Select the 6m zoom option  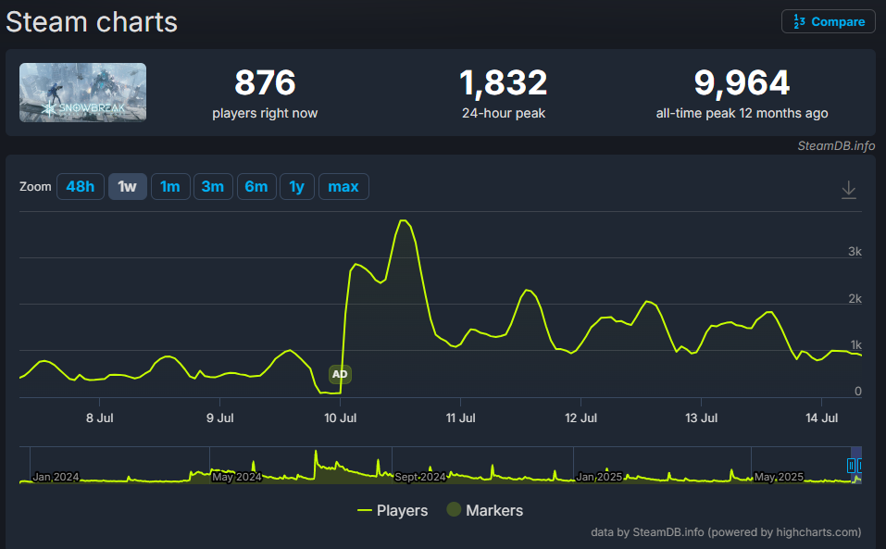tap(256, 186)
